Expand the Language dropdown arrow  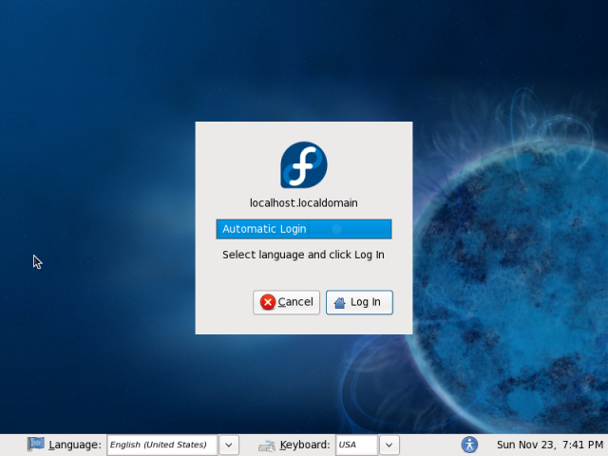point(229,445)
